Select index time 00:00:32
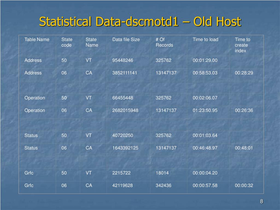The height and width of the screenshot is (210, 280). click(244, 185)
